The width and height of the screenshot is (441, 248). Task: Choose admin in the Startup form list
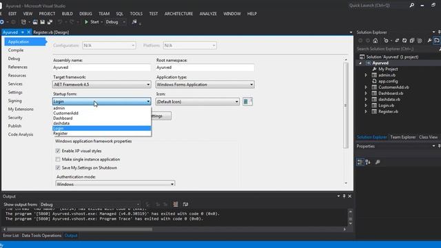click(x=102, y=108)
